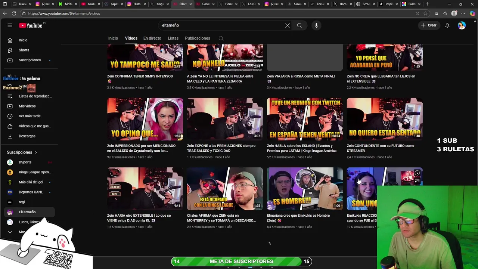Clear the search box with the X
This screenshot has height=269, width=478.
pyautogui.click(x=288, y=25)
